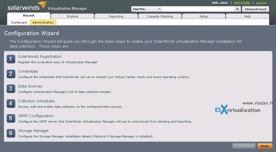
Task: Click the Begin button
Action: click(265, 146)
